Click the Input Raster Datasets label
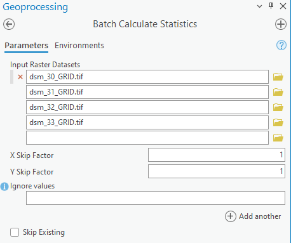Image resolution: width=291 pixels, height=243 pixels. 45,65
